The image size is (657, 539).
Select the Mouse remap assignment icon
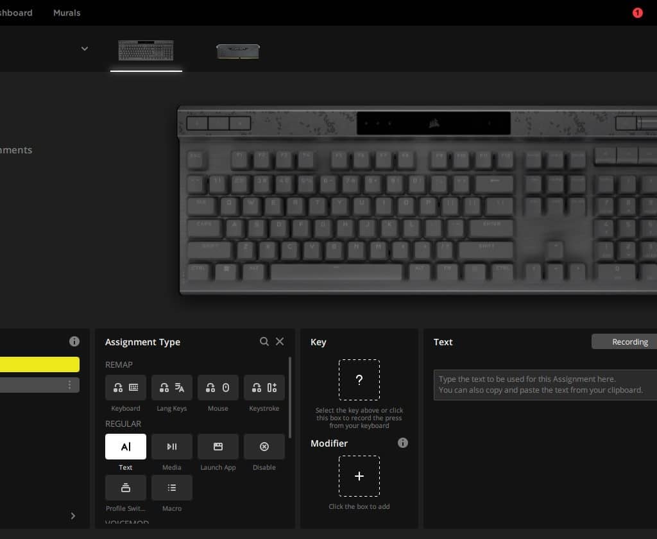click(x=218, y=388)
